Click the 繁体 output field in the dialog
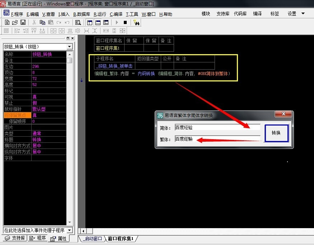 click(217, 139)
